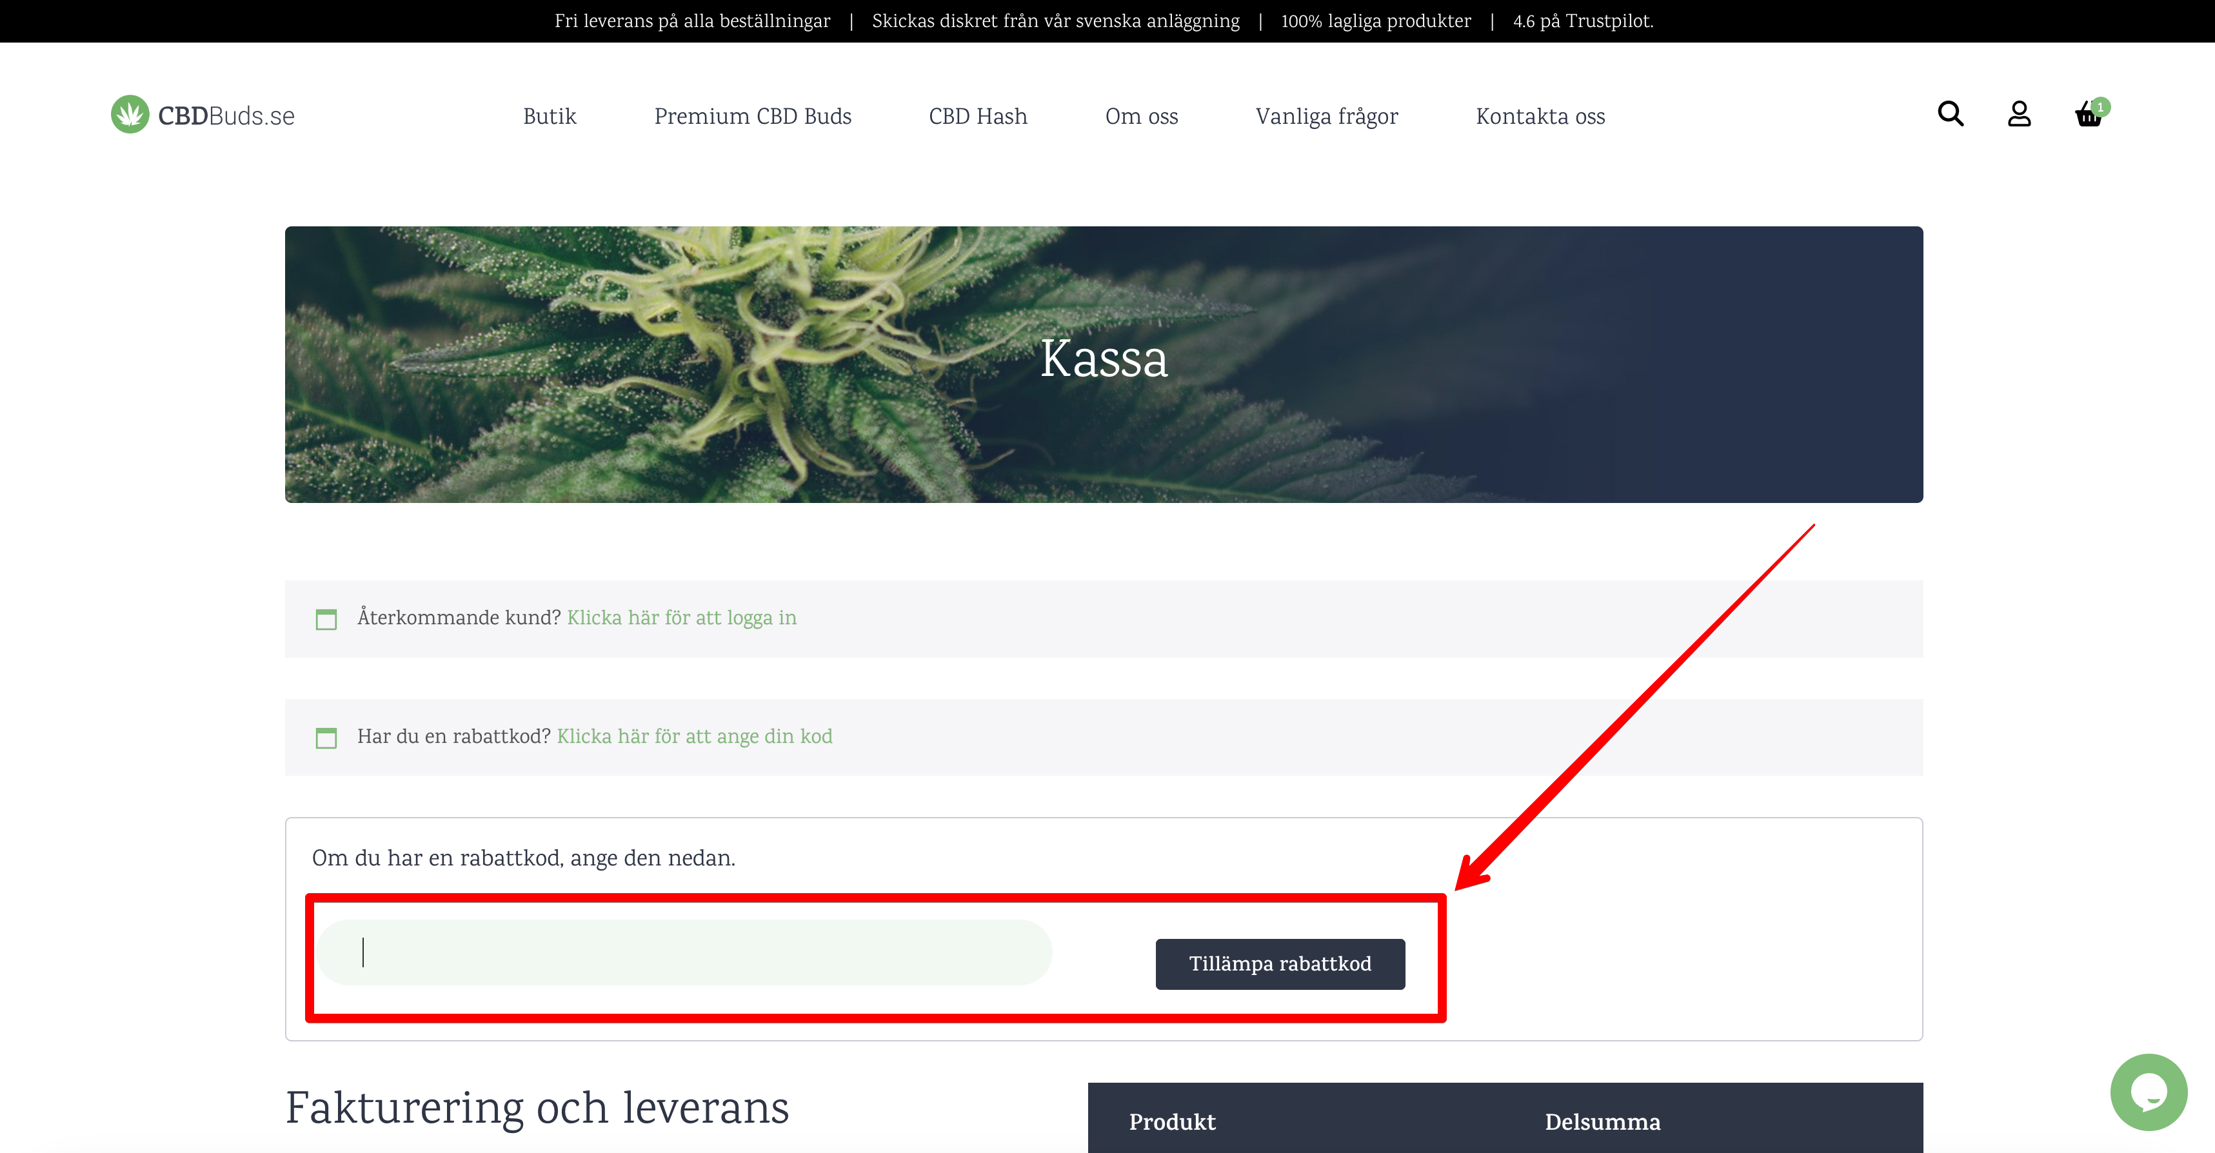2215x1153 pixels.
Task: Open Premium CBD Buds menu item
Action: 752,116
